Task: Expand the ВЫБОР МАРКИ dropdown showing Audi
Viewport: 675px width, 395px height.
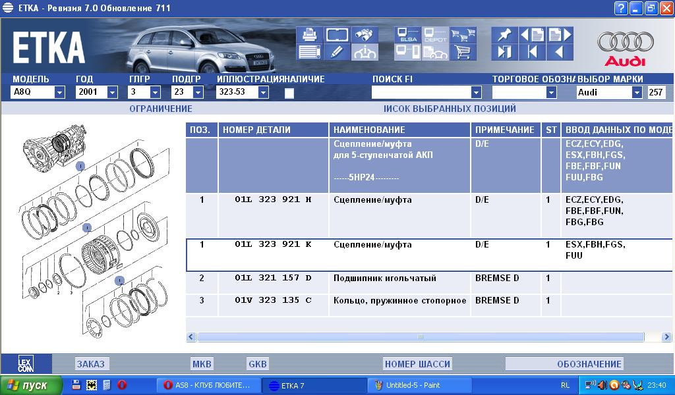Action: 636,93
